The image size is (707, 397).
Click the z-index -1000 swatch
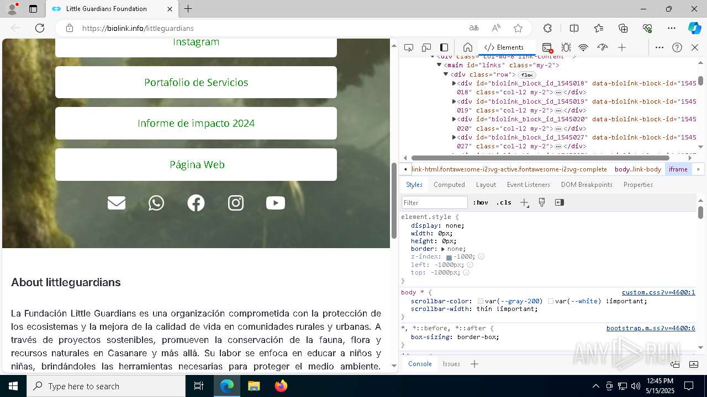449,257
